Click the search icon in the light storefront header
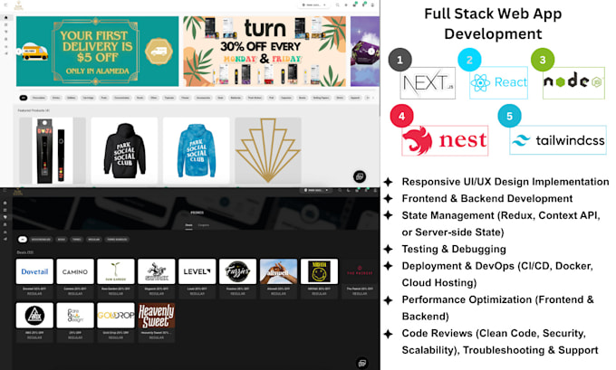Viewport: 616px width, 370px height. pos(338,5)
